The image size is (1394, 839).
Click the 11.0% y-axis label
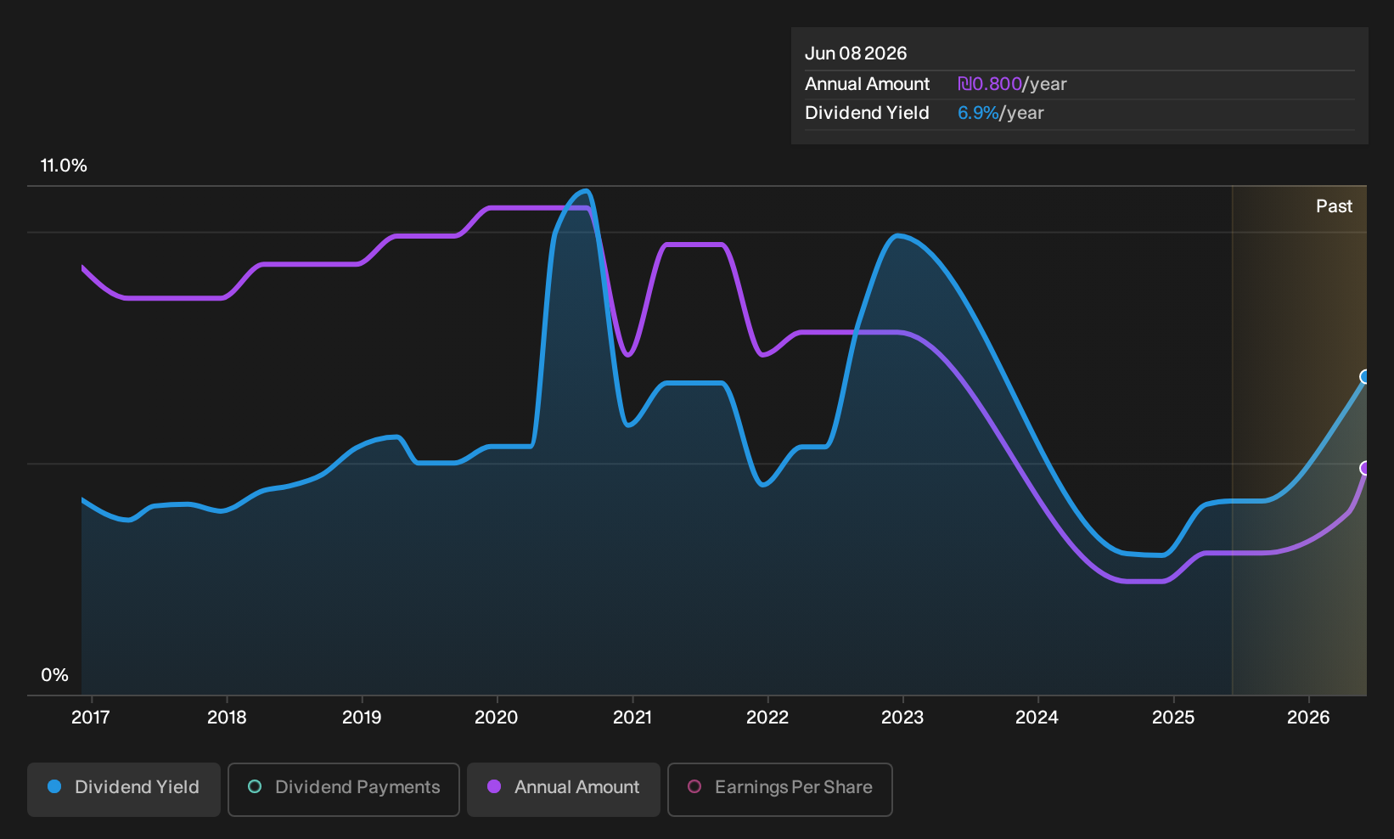click(x=64, y=166)
